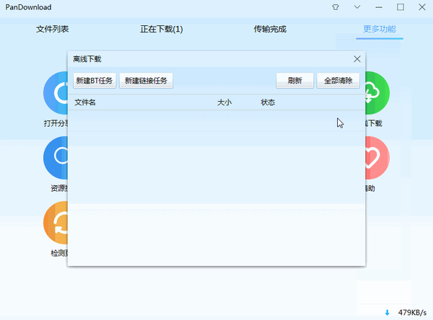The height and width of the screenshot is (320, 433).
Task: Switch to the 正在下载(1) tab
Action: [x=161, y=29]
